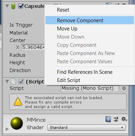The image size is (135, 136).
Task: Expand the MMince material foldout arrow
Action: [x=7, y=129]
